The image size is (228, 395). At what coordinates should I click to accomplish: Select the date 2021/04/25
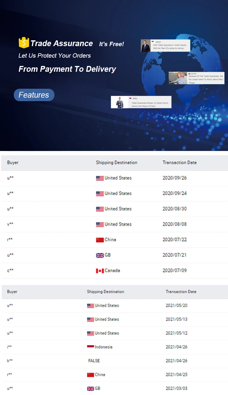[177, 375]
